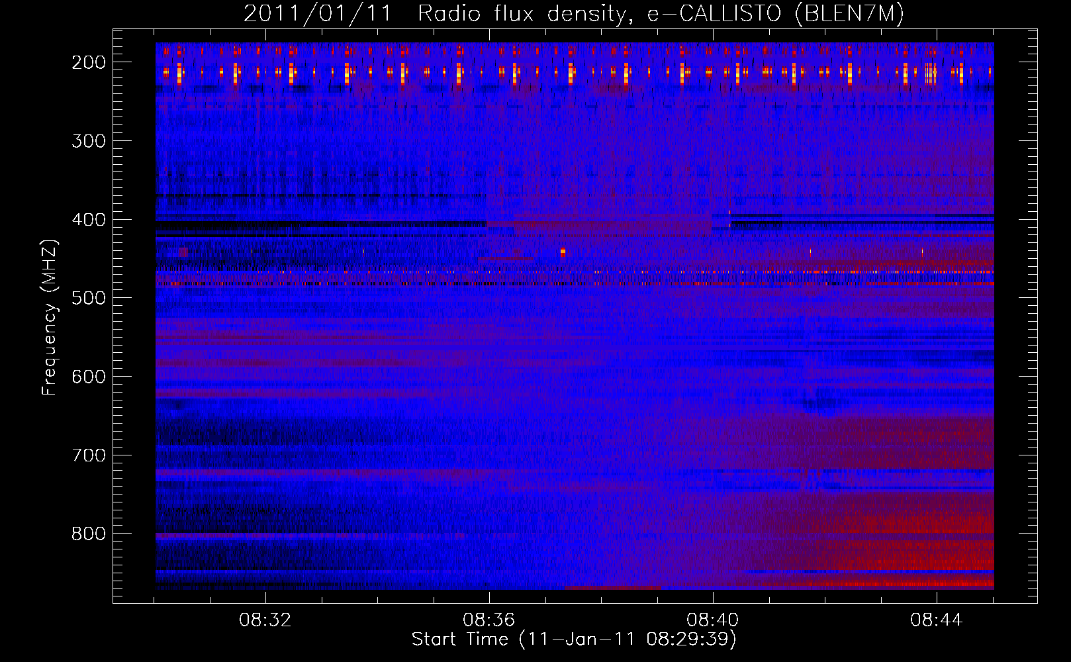The height and width of the screenshot is (662, 1071).
Task: Click the plot title text '2011/01/11 Radio flux density, e-CALLISTO (BLEN7M)'
Action: coord(574,14)
